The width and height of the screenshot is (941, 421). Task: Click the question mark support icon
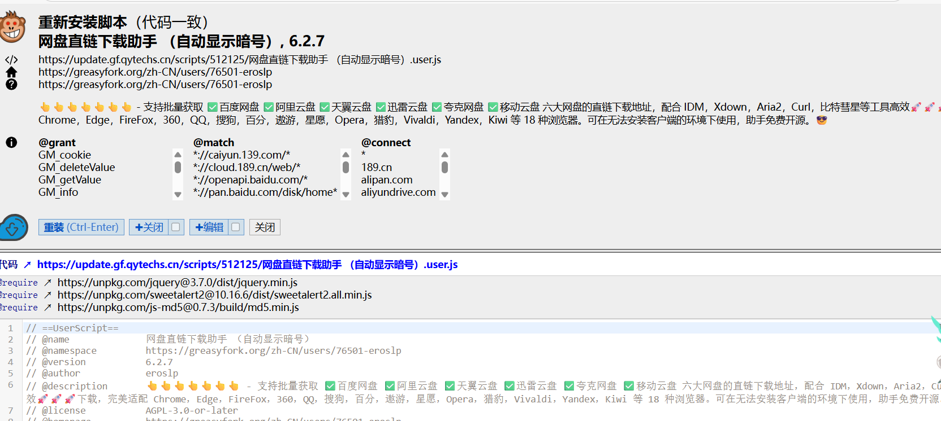11,85
